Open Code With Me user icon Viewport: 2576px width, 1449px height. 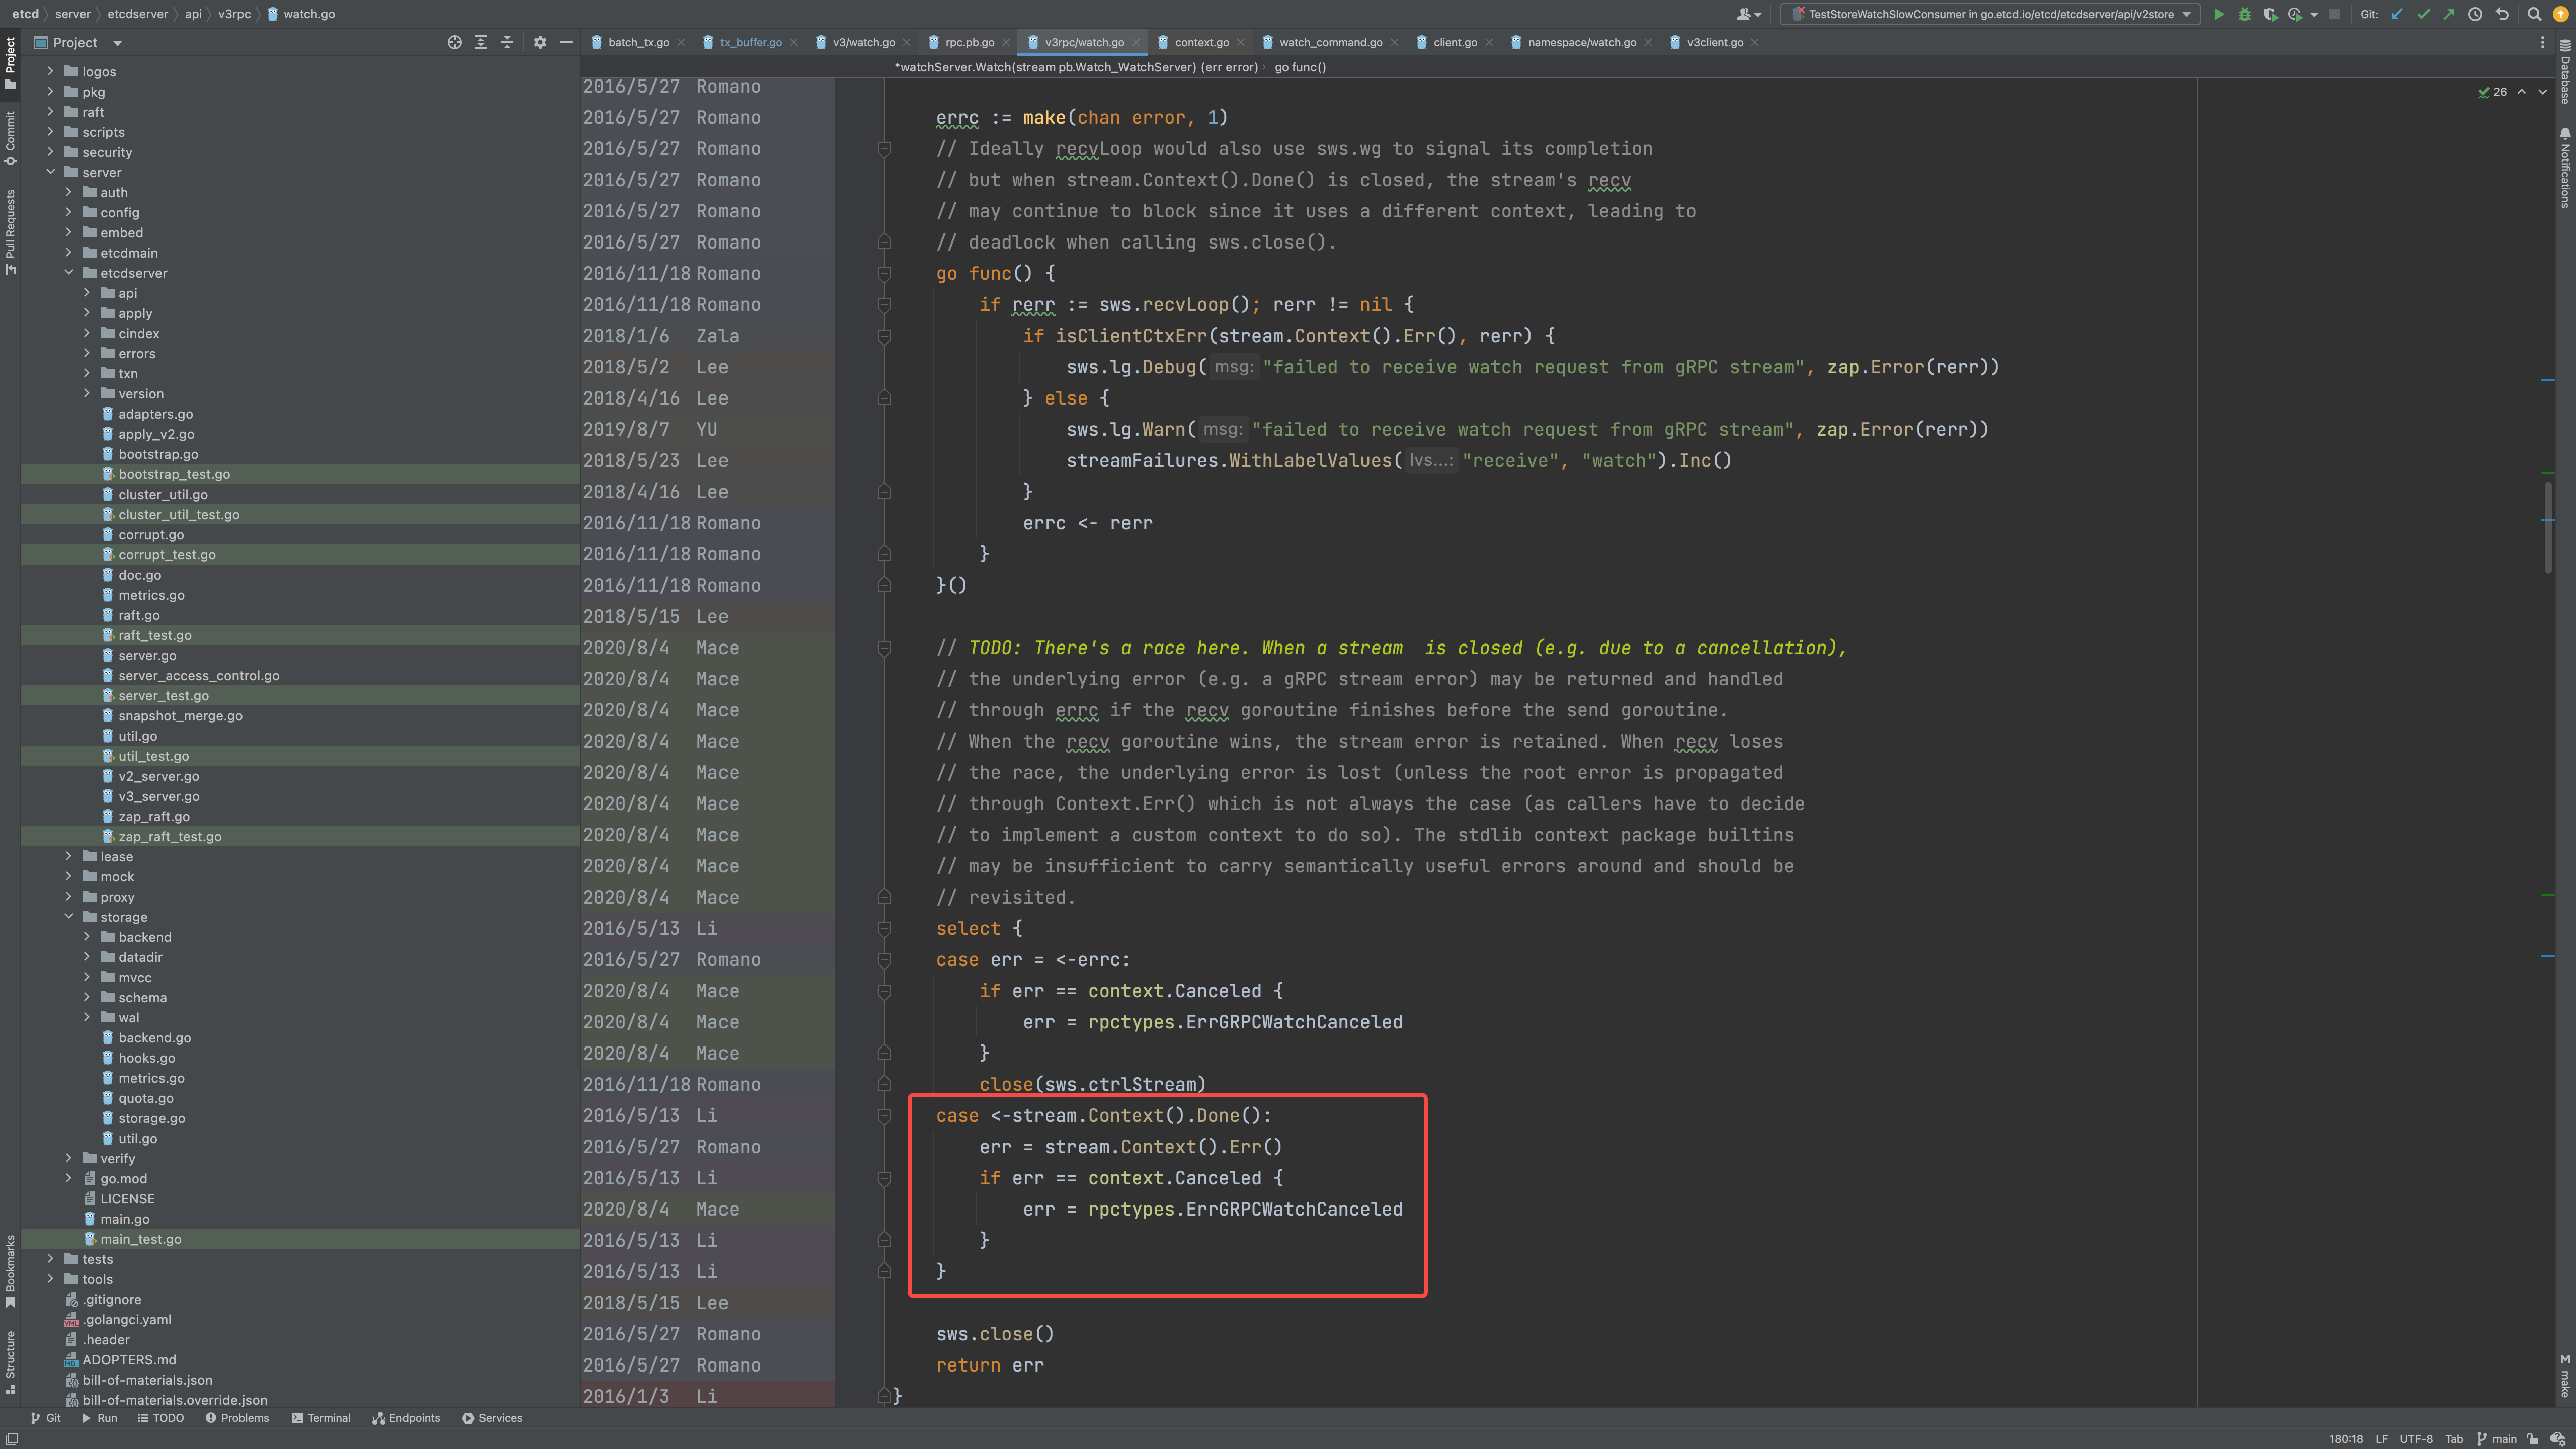1748,14
